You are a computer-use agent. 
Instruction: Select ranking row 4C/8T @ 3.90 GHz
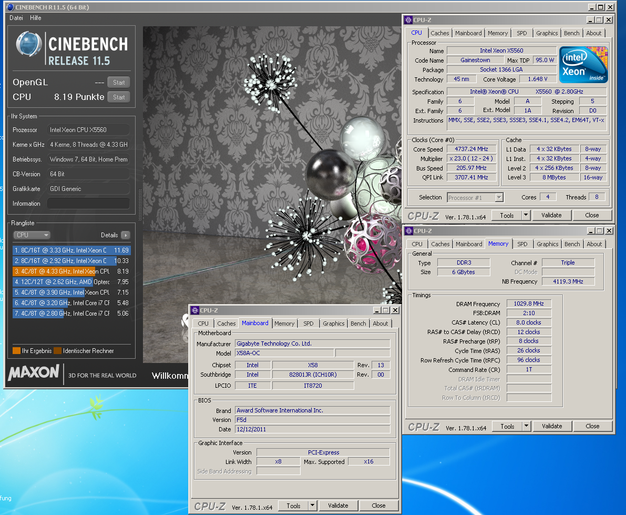click(x=72, y=292)
